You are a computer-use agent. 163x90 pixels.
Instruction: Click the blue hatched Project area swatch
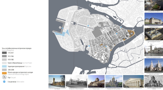pyautogui.click(x=4, y=66)
